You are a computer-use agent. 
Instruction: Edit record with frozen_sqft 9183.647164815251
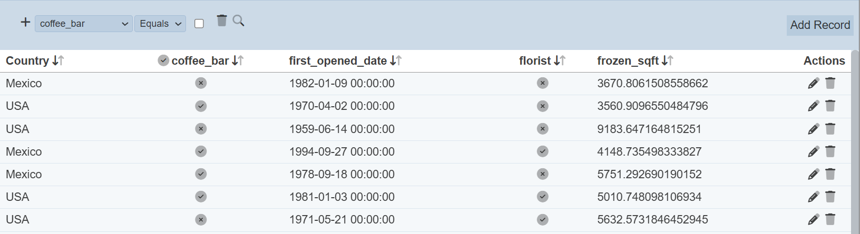[x=813, y=129]
